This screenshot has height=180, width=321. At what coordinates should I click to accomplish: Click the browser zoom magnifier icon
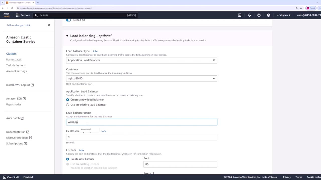[x=297, y=8]
